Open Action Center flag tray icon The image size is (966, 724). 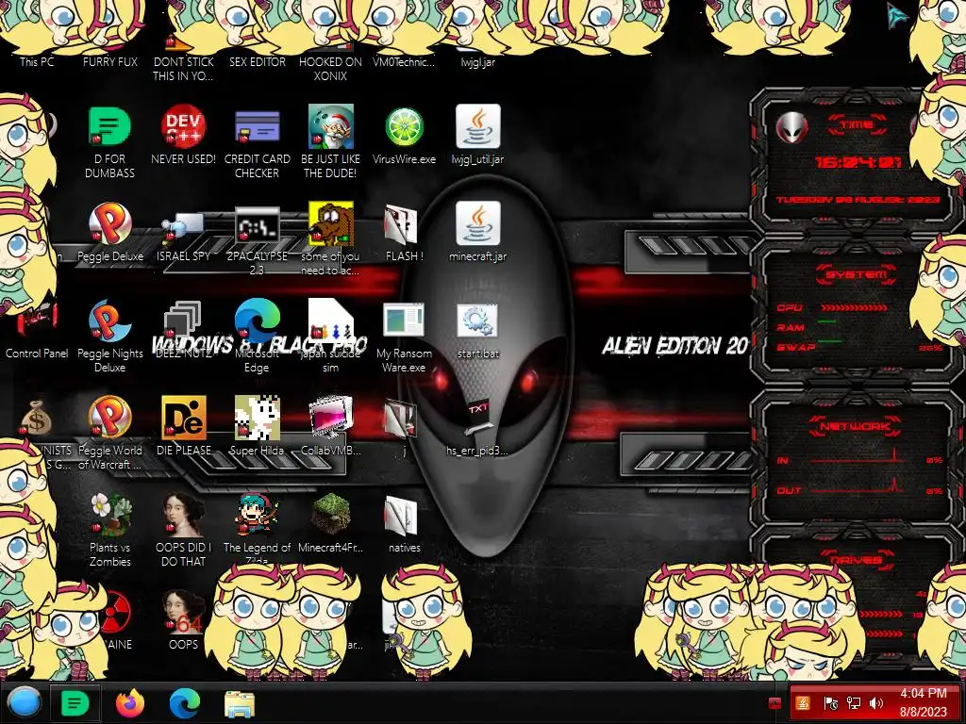(830, 703)
